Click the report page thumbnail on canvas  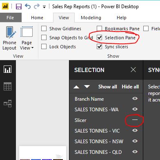42,153
